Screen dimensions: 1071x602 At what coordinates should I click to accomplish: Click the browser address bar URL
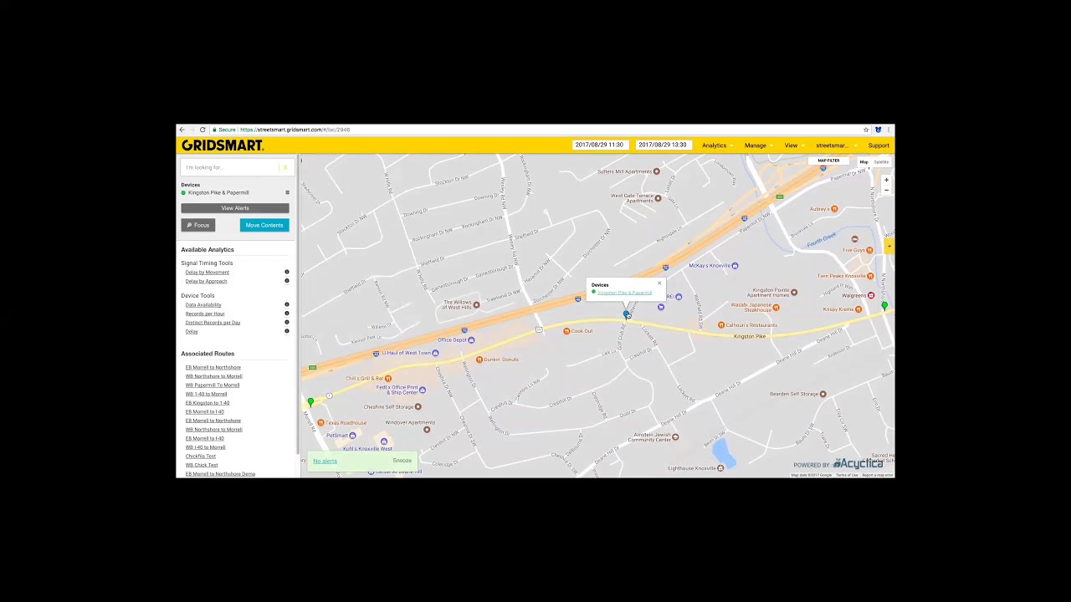tap(295, 130)
